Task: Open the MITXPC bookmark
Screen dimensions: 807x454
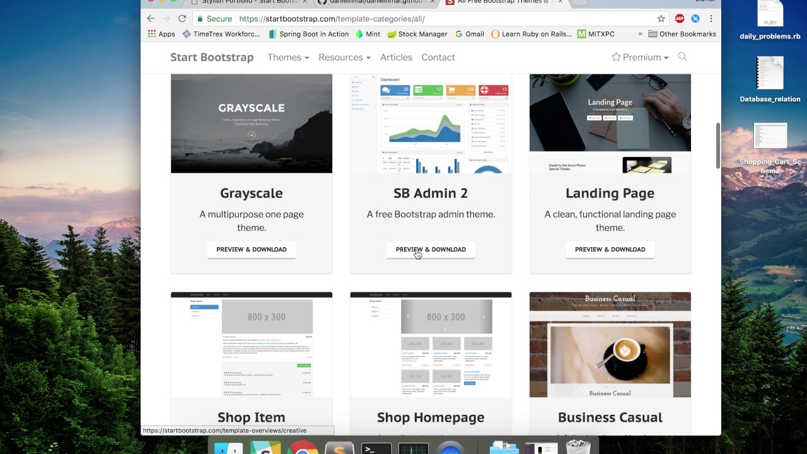Action: tap(596, 34)
